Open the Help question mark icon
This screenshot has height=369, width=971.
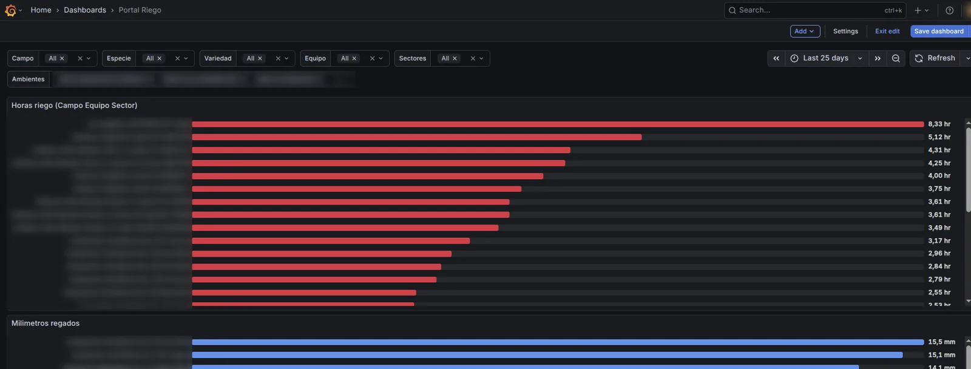click(x=950, y=10)
